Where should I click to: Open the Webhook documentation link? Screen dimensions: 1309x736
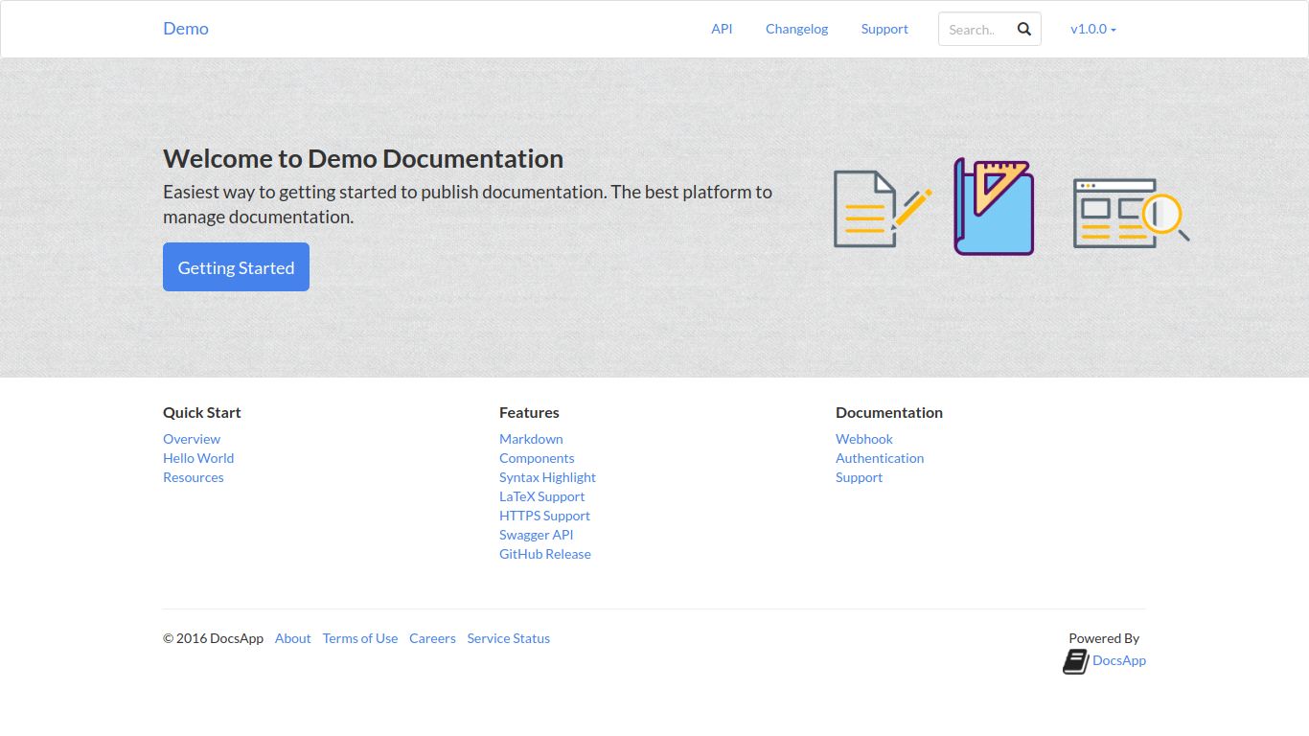pos(863,439)
